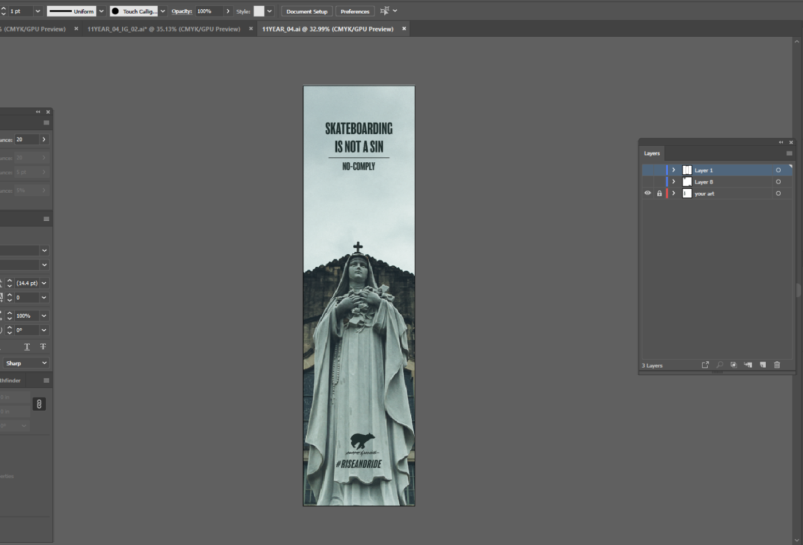The image size is (803, 545).
Task: Switch to 11YEAR_04_IG_02.ai tab
Action: click(163, 29)
